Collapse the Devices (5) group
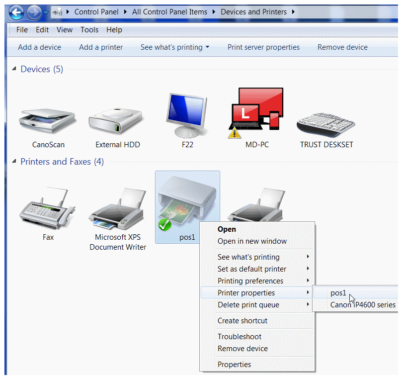This screenshot has width=402, height=379. [14, 69]
